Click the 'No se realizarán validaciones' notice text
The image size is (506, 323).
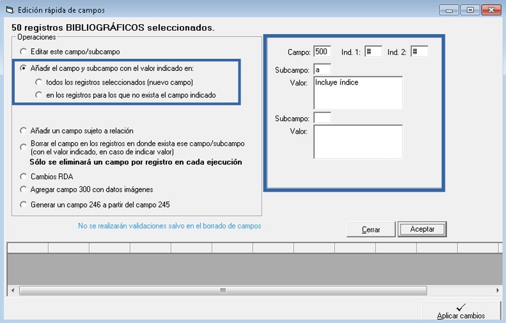coord(170,226)
